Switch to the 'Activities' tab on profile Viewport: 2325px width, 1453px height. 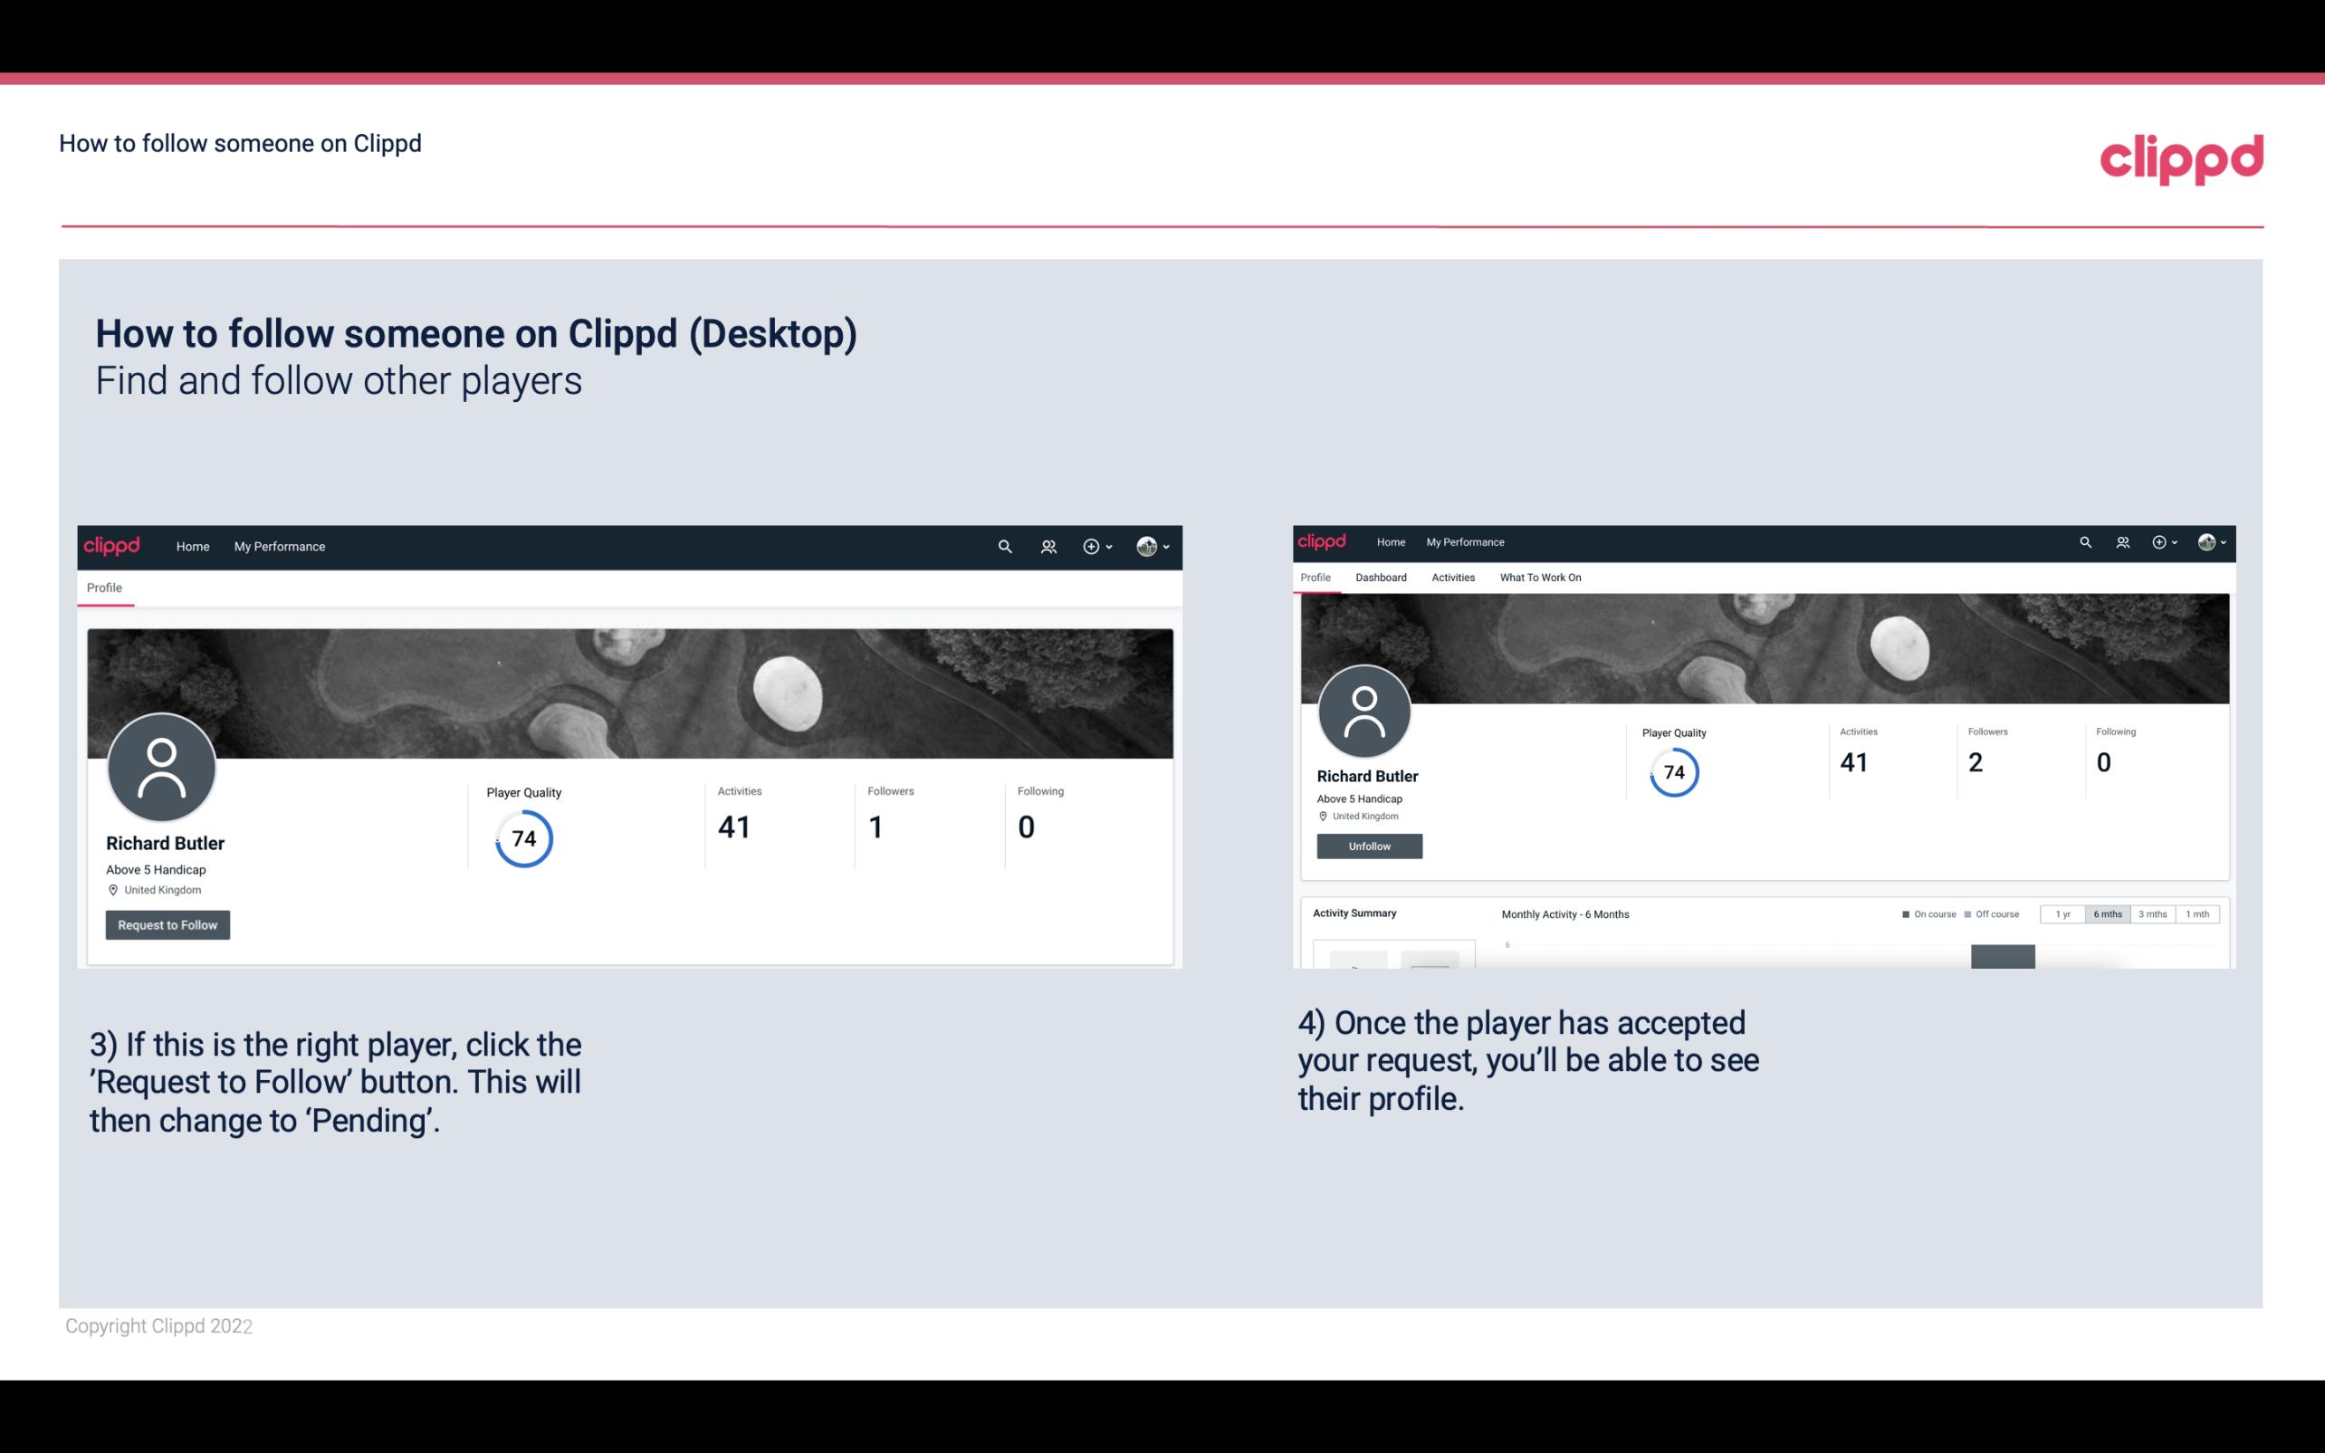1450,576
